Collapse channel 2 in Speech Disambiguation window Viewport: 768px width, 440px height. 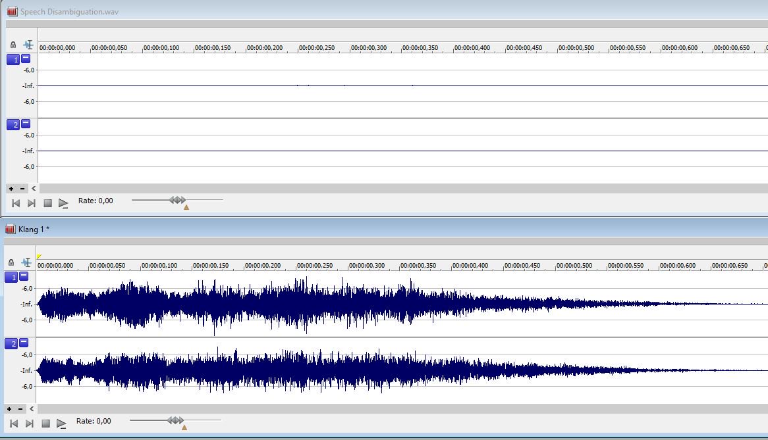pyautogui.click(x=26, y=124)
